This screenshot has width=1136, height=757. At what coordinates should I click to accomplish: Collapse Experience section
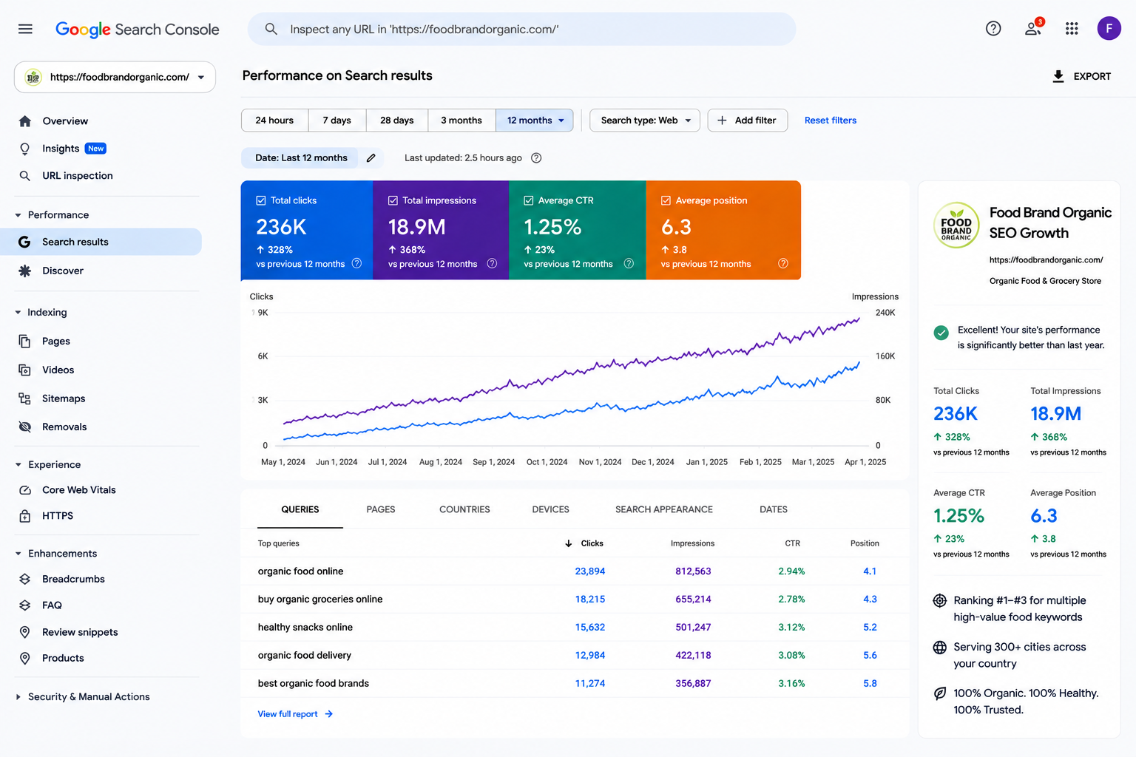click(x=18, y=465)
